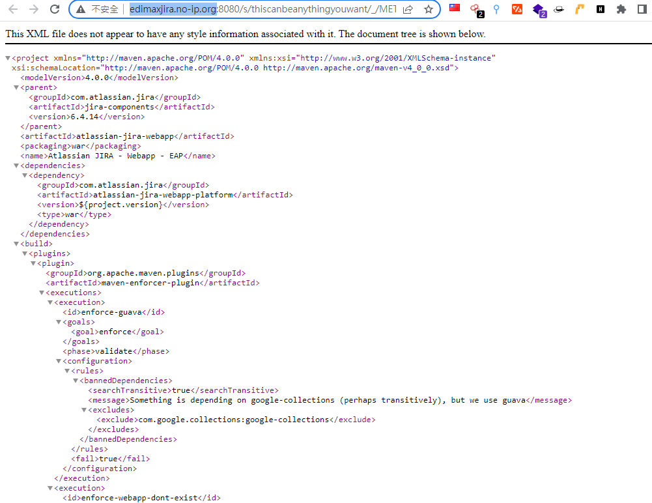Click the atlassian-jira-webapp-platform artifactId line

(x=165, y=195)
